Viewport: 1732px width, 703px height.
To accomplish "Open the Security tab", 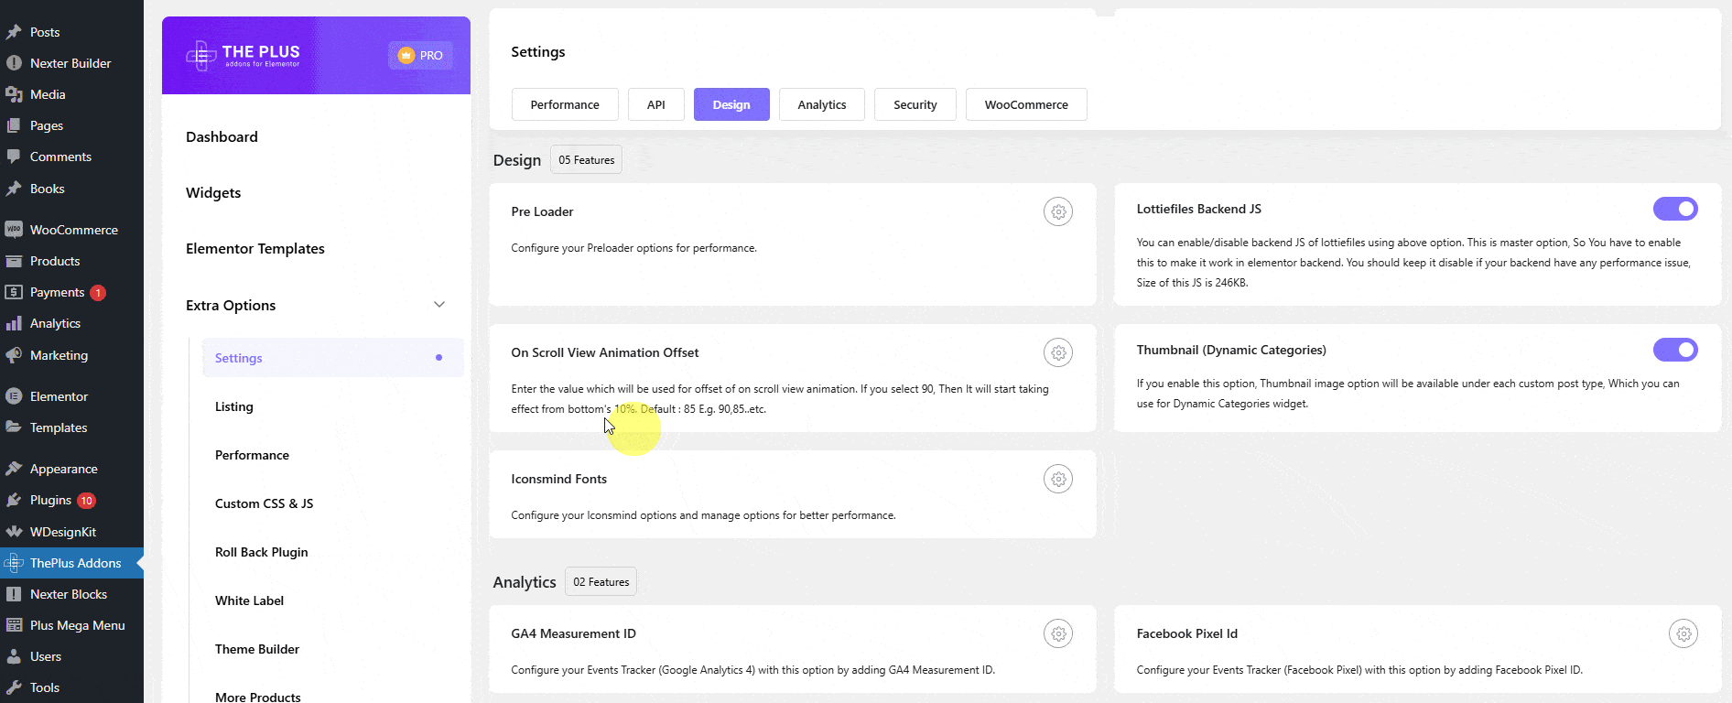I will [915, 104].
